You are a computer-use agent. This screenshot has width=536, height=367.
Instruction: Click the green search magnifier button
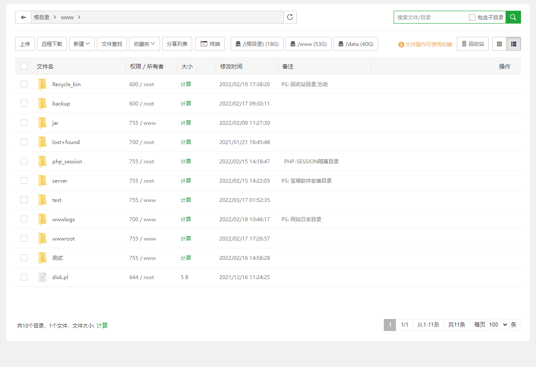tap(513, 17)
